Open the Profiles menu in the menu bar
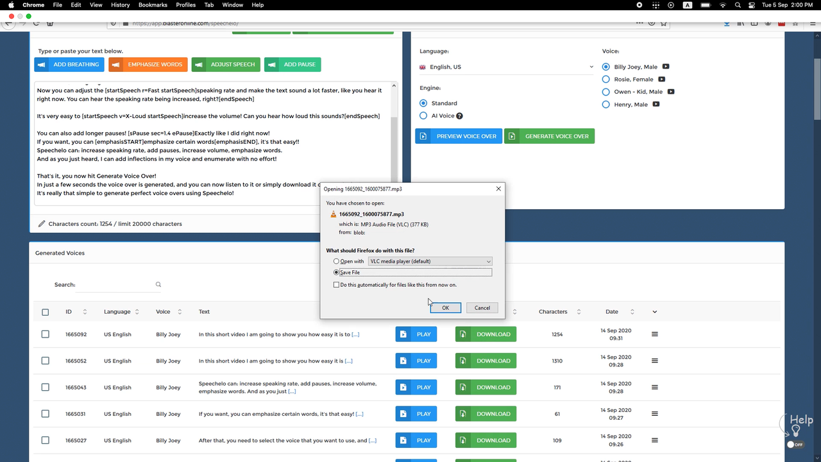 pyautogui.click(x=186, y=5)
